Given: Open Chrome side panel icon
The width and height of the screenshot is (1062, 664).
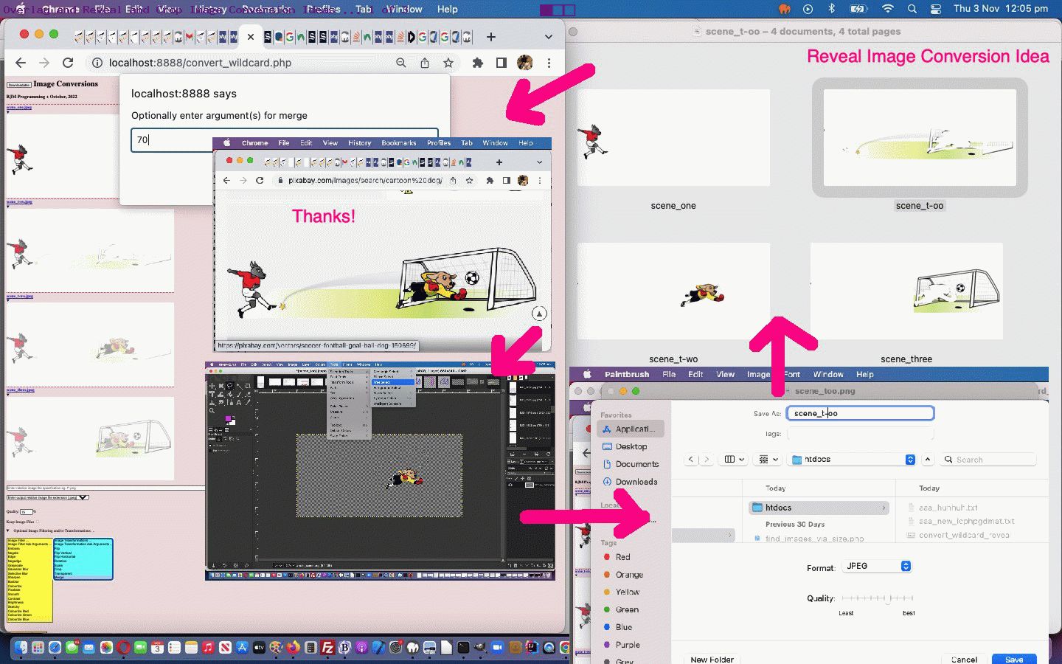Looking at the screenshot, I should click(502, 63).
